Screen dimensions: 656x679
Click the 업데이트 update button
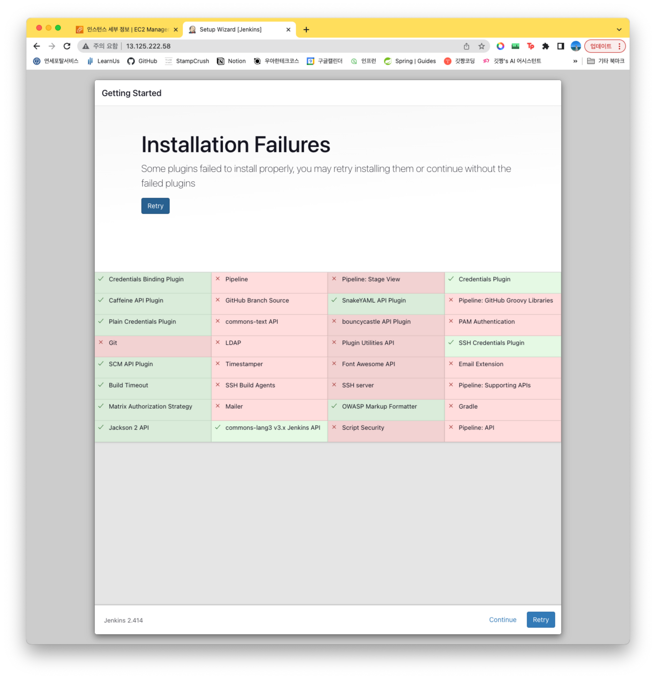coord(601,46)
